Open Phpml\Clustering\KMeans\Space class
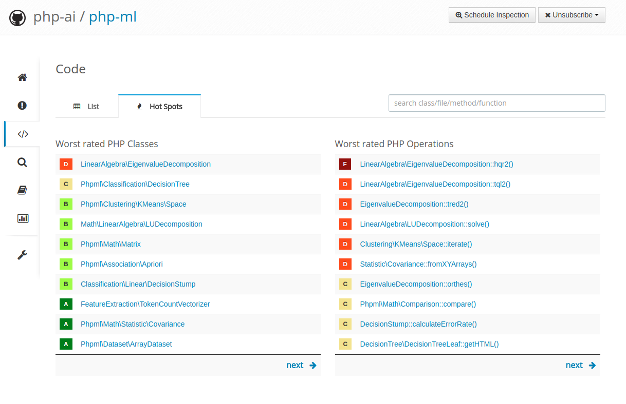Viewport: 626px width, 404px height. [134, 204]
